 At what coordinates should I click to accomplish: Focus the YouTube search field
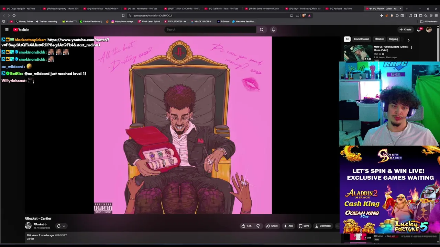(210, 30)
